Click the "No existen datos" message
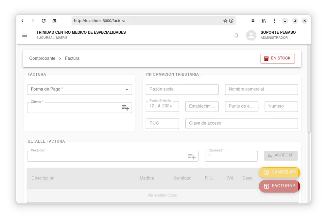 click(163, 196)
